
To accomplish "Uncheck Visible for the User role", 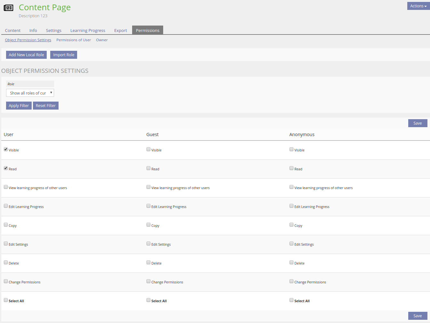I will [x=6, y=149].
